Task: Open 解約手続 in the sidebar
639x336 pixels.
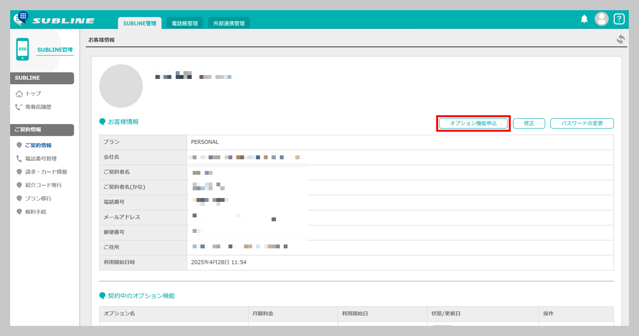Action: coord(36,212)
